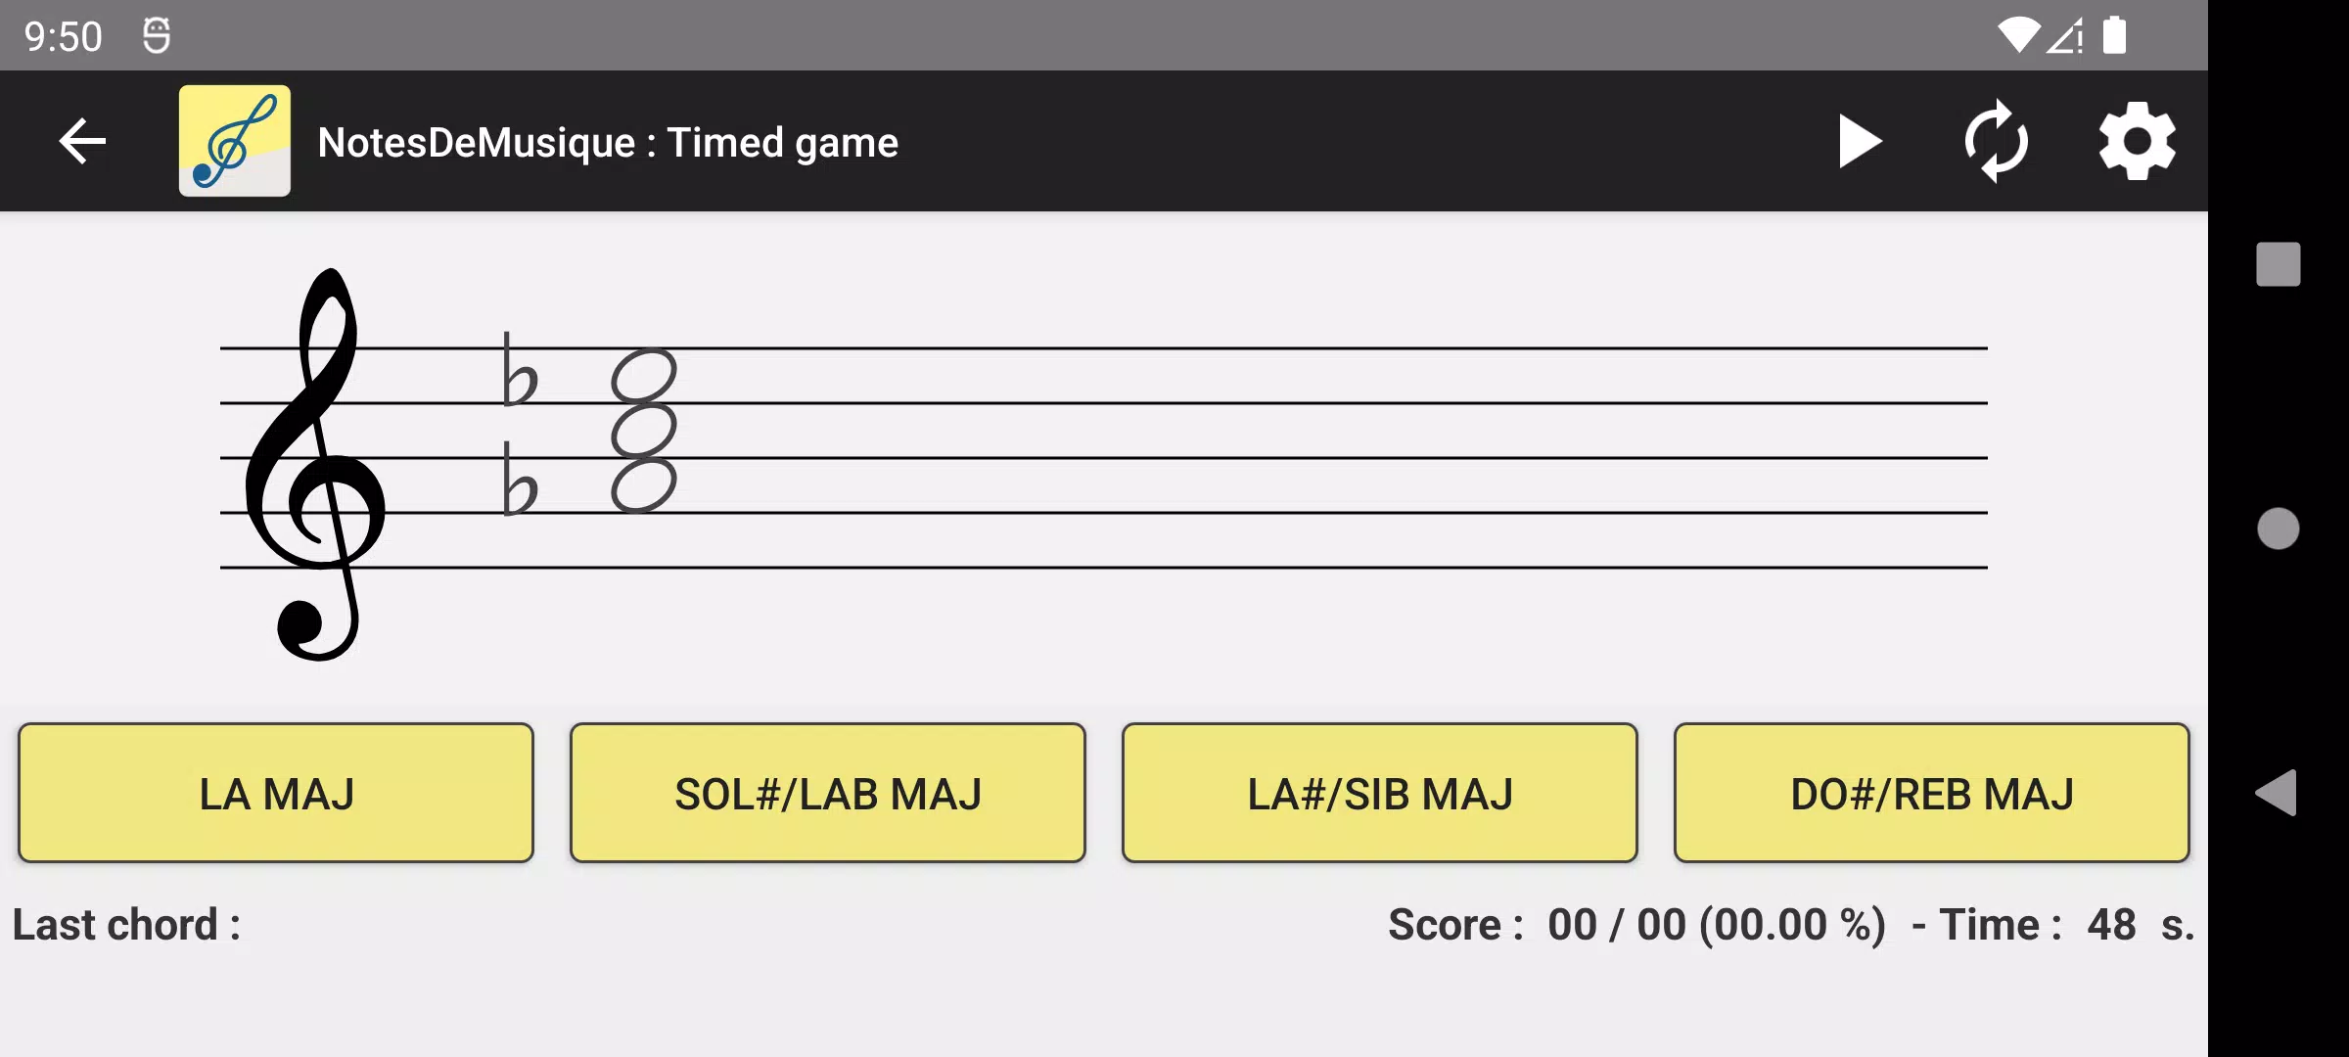2349x1057 pixels.
Task: Select the NotesDeMusique app icon
Action: [x=234, y=141]
